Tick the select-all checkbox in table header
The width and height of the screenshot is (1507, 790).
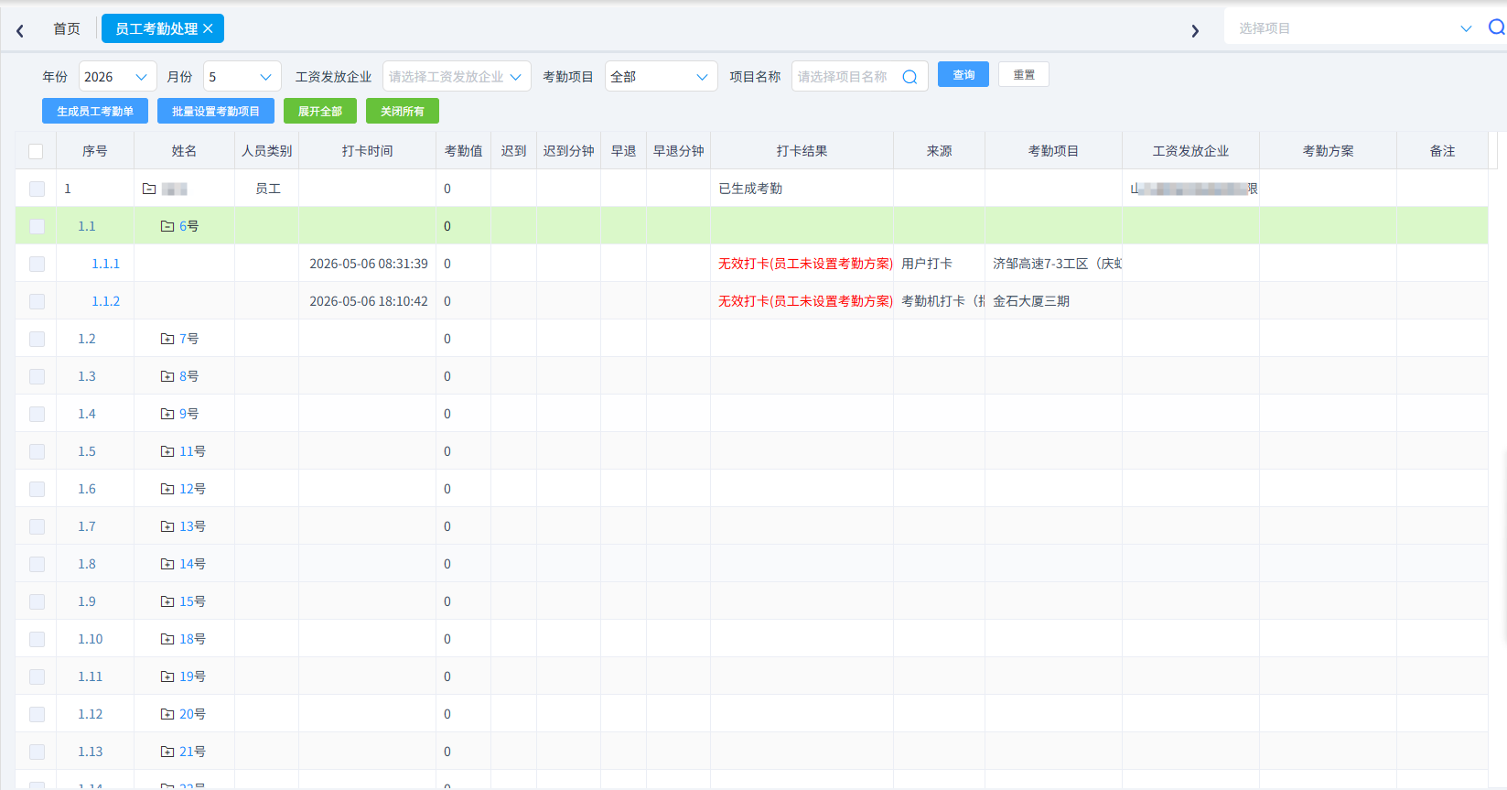(x=36, y=151)
